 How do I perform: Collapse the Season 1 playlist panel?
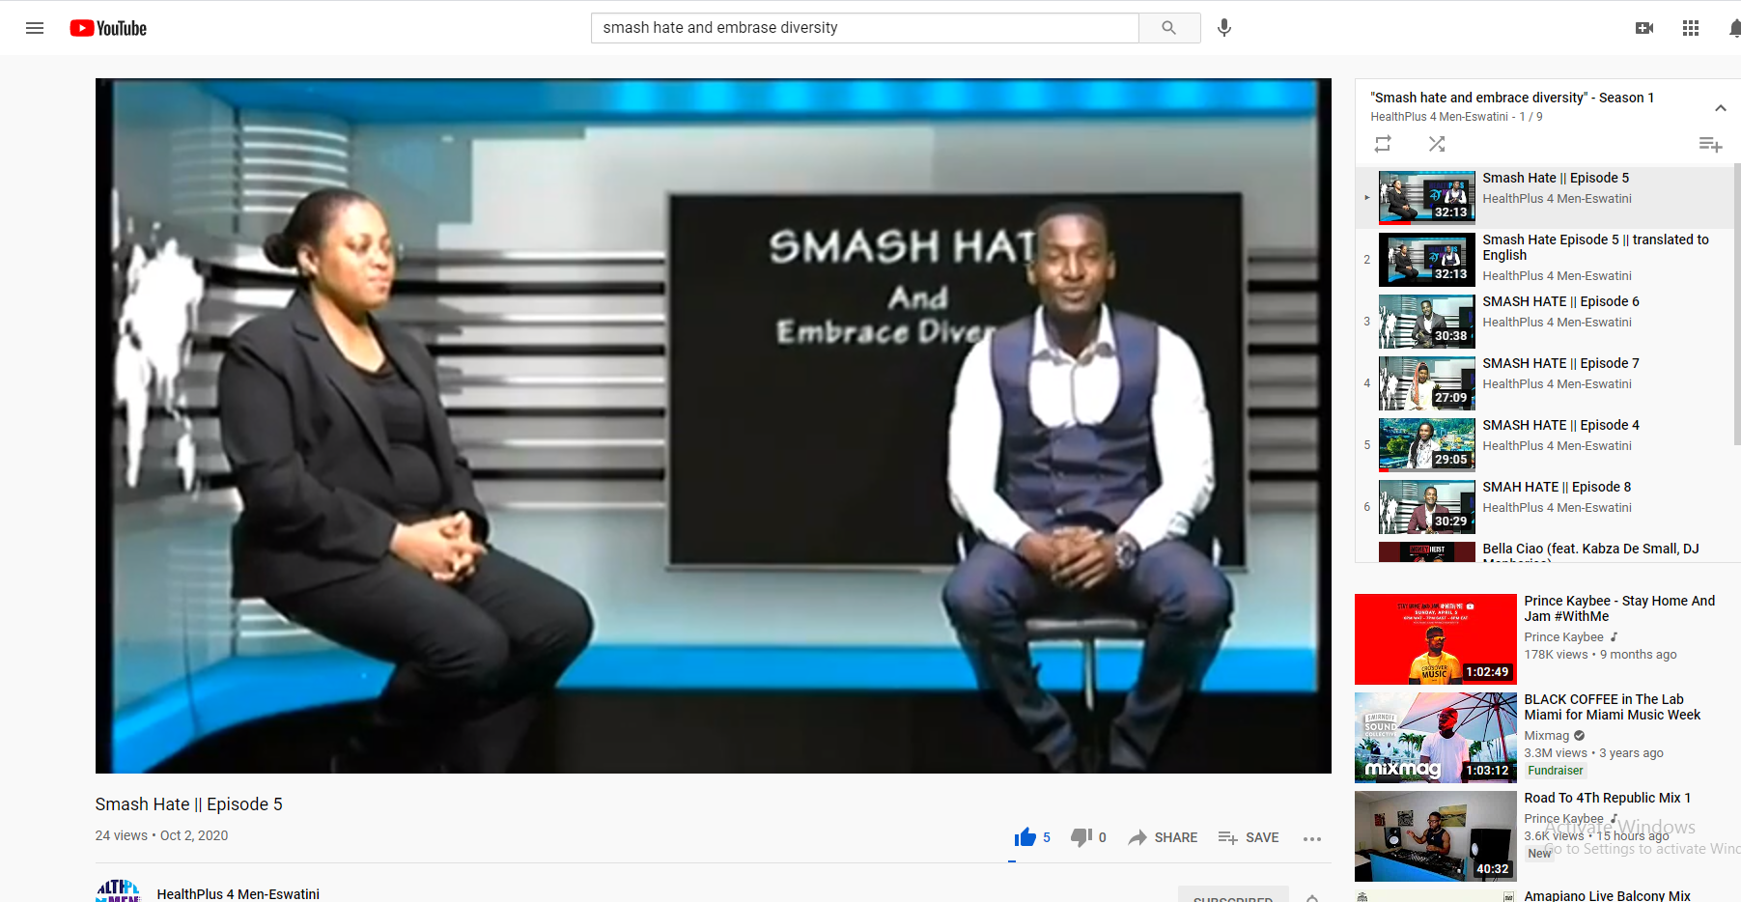click(1720, 107)
